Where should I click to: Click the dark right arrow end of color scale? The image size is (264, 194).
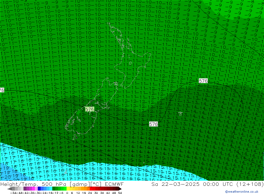[120, 189]
